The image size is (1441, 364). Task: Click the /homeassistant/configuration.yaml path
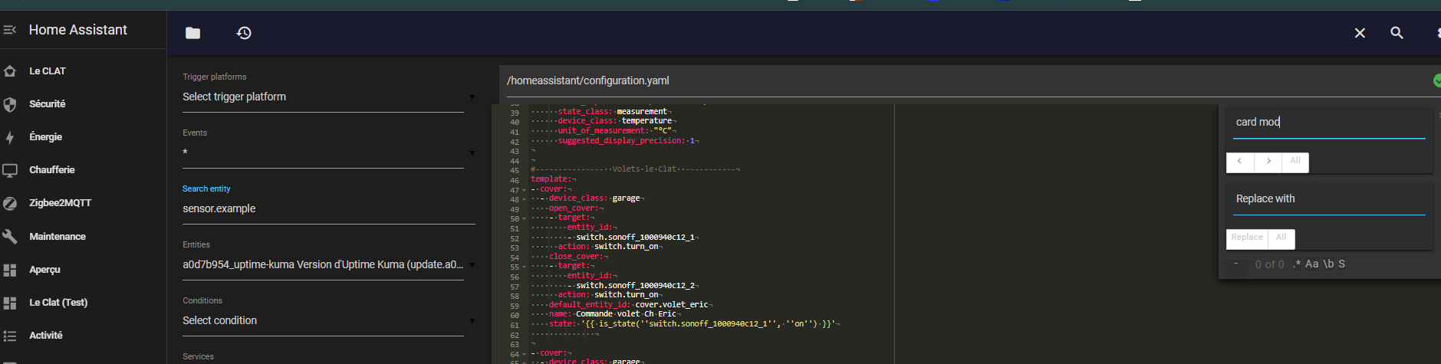point(588,80)
